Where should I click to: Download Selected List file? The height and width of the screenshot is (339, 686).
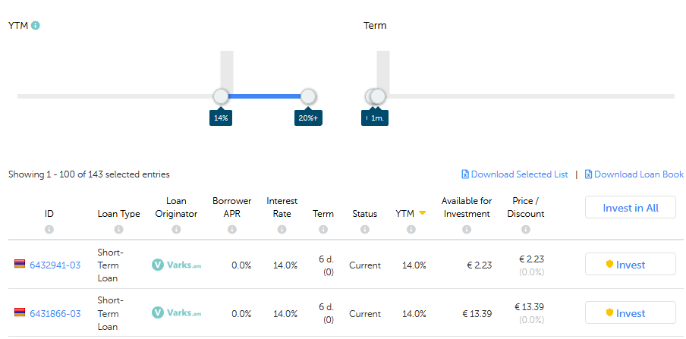514,174
